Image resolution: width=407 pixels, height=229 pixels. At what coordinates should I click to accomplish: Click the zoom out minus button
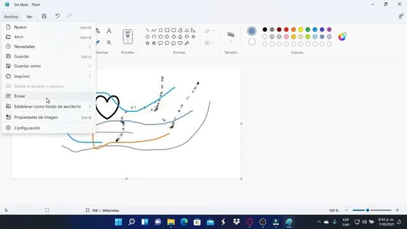pyautogui.click(x=347, y=211)
